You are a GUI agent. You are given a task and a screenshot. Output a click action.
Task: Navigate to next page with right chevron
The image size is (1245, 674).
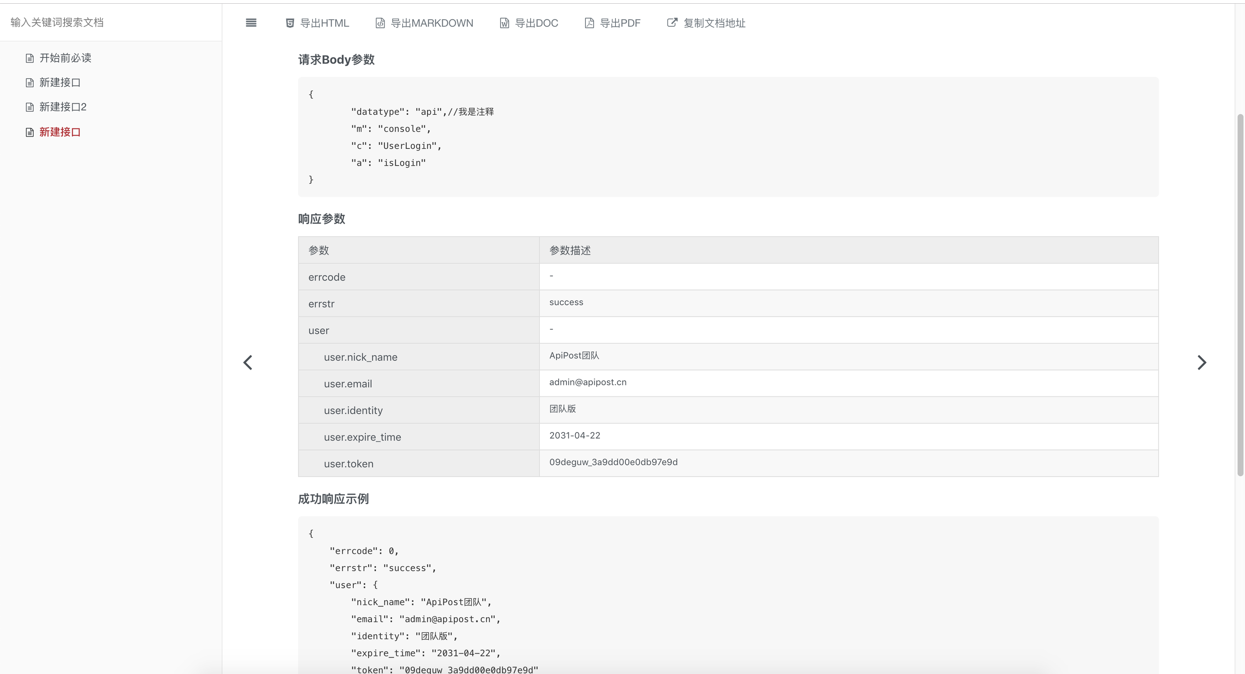1203,362
